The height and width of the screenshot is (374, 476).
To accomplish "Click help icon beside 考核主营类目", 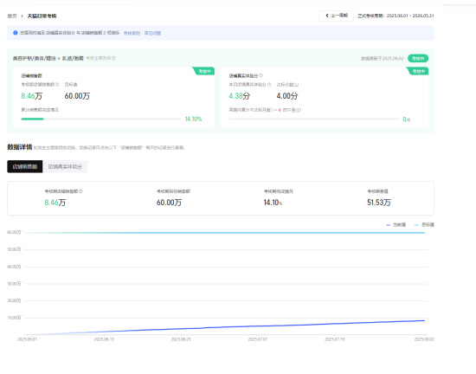I will click(x=114, y=58).
